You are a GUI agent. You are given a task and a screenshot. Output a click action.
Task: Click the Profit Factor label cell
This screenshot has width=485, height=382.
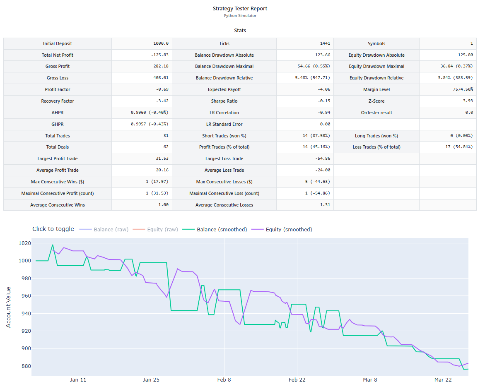click(x=57, y=89)
